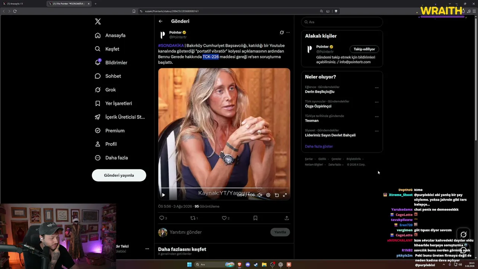Open options for Özge Özpirinçci trend

[376, 102]
